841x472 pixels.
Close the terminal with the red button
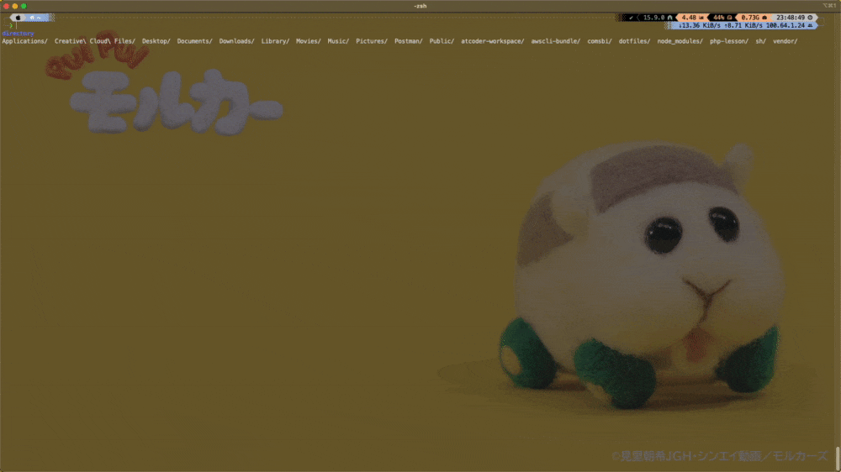pos(7,6)
